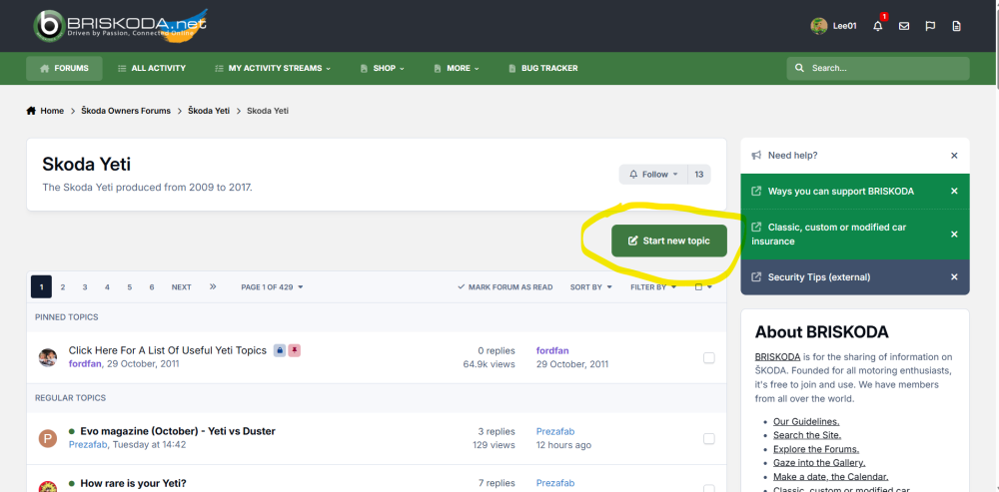
Task: Open All Activity
Action: 152,68
